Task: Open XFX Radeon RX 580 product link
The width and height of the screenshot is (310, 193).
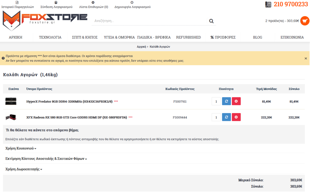Action: click(77, 117)
